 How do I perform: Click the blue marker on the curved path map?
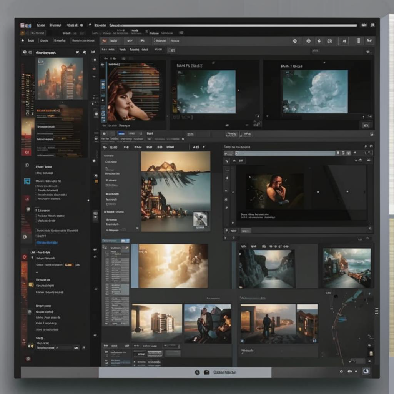coord(342,320)
